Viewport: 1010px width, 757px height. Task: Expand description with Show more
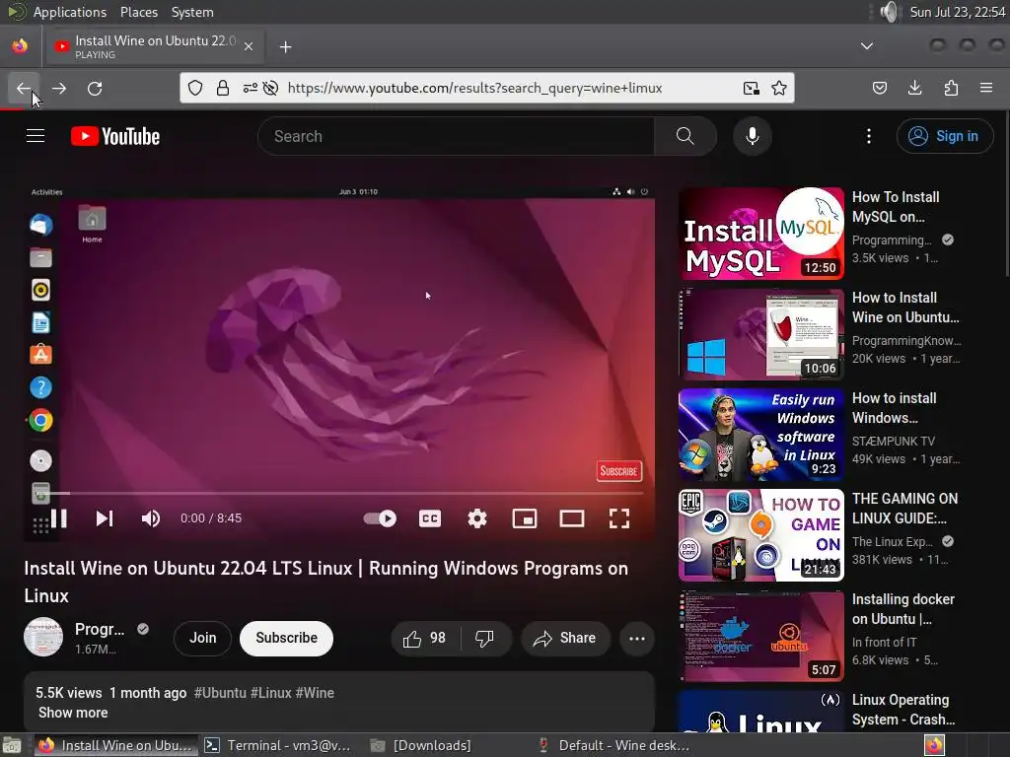[x=73, y=713]
